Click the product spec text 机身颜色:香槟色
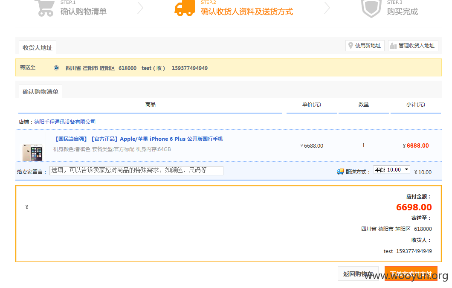Screen dimensions: 452x288 (x=72, y=149)
